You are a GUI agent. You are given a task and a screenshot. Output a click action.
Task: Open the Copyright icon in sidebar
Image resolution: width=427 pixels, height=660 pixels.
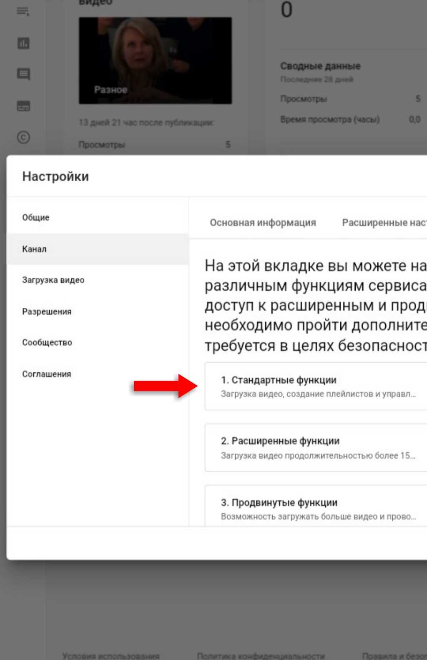click(x=23, y=137)
